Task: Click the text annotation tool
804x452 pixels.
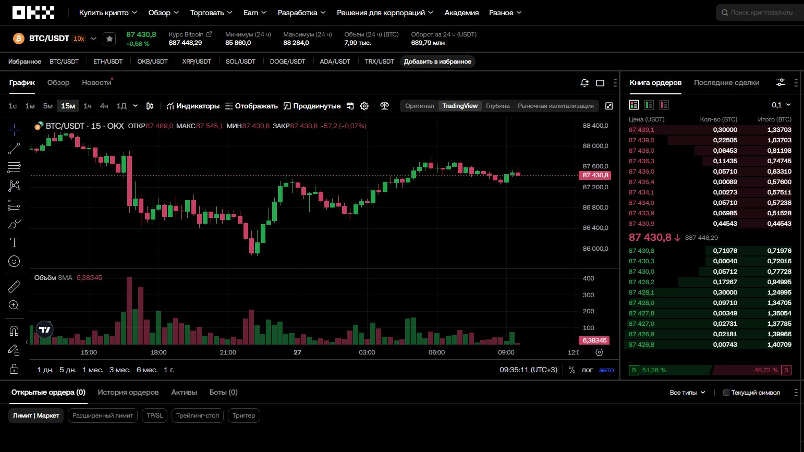Action: pos(14,242)
